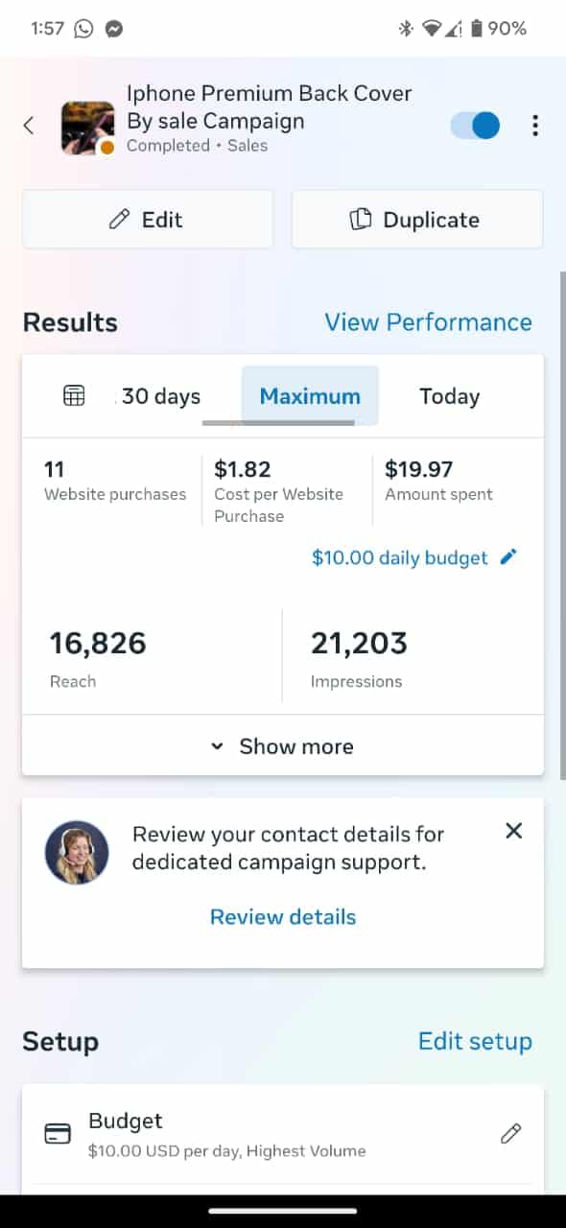Tap the back arrow icon
Screen dimensions: 566x1228
point(29,125)
